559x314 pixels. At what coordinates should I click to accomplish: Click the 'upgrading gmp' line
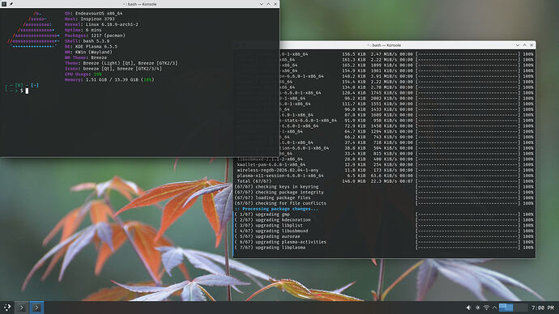pos(262,214)
